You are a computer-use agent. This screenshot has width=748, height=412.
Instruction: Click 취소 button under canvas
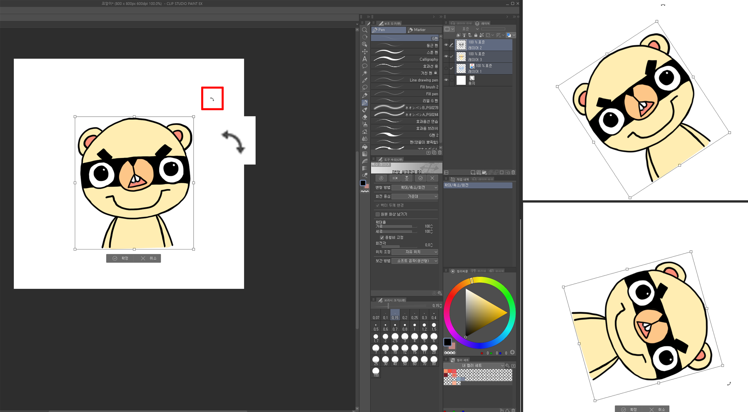tap(149, 258)
